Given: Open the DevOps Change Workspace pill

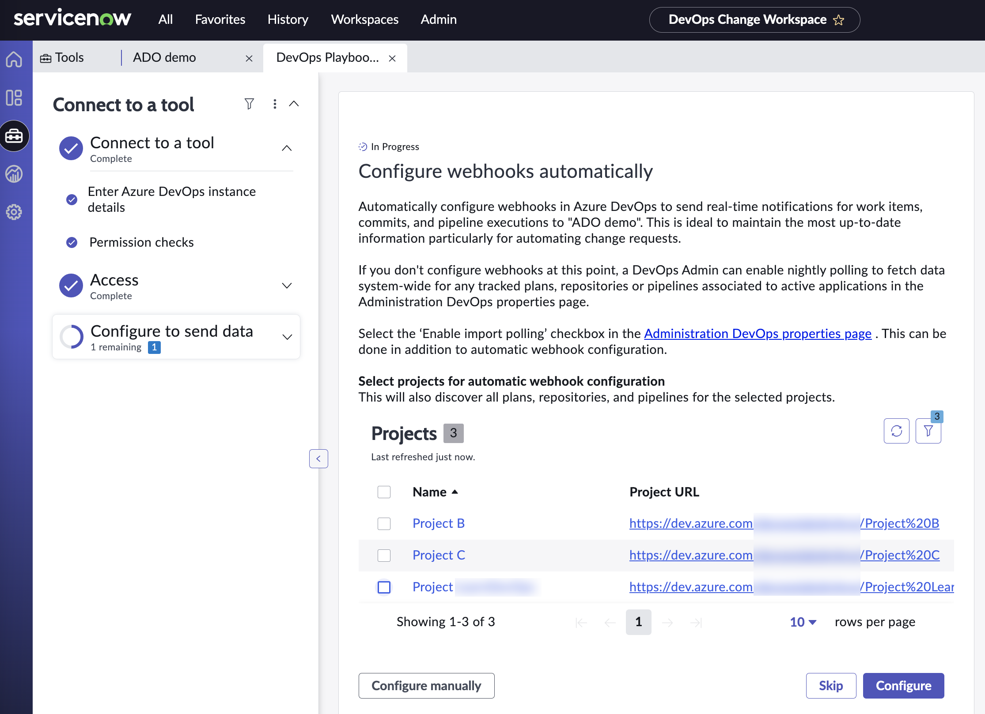Looking at the screenshot, I should click(x=754, y=20).
